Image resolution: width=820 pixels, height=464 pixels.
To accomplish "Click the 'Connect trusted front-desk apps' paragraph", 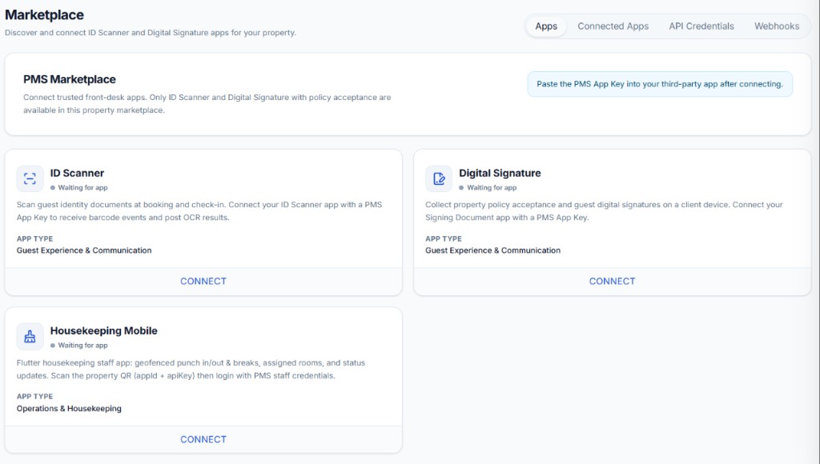I will [x=207, y=103].
